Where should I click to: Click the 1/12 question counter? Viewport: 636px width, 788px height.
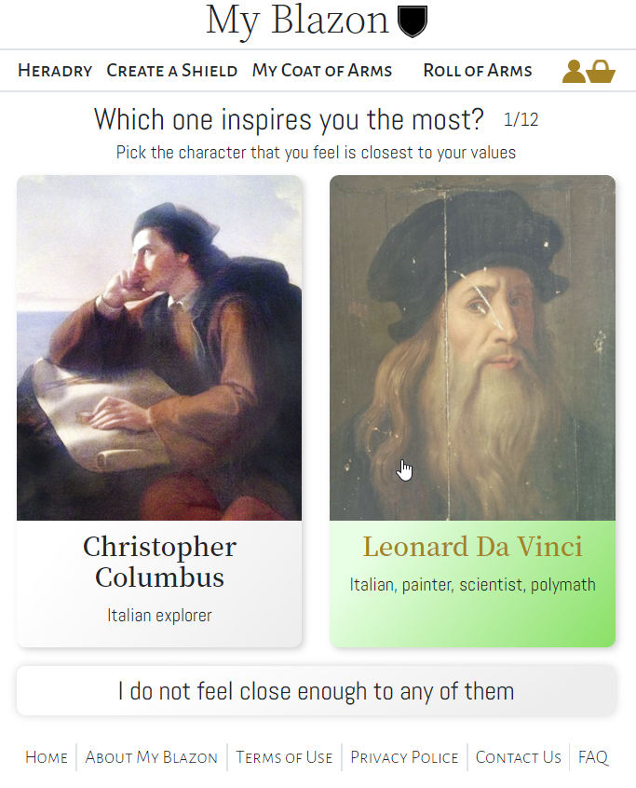(521, 119)
